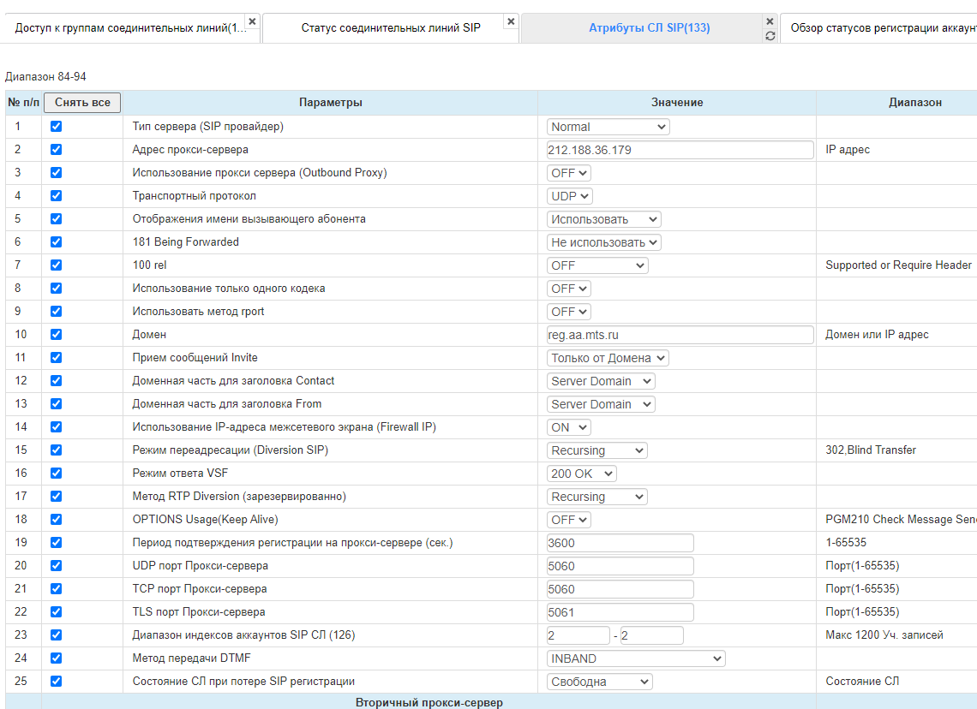Open the Режим ответа VSF 200 OK dropdown
This screenshot has width=977, height=709.
[581, 474]
